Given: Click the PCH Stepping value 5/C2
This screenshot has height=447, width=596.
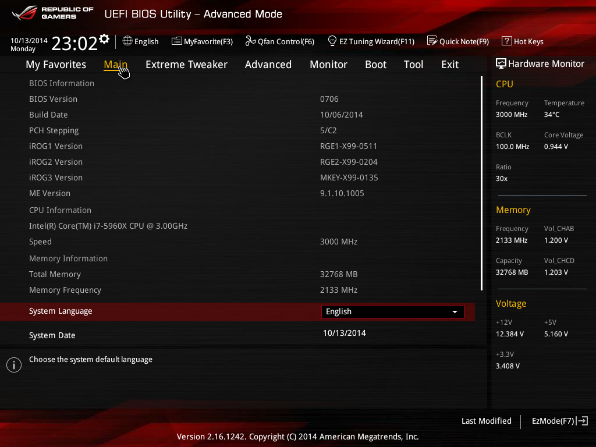Looking at the screenshot, I should click(328, 130).
